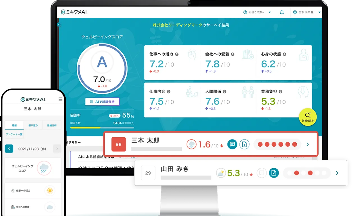Click the 回答率 progress bar
The width and height of the screenshot is (352, 216).
coord(102,127)
